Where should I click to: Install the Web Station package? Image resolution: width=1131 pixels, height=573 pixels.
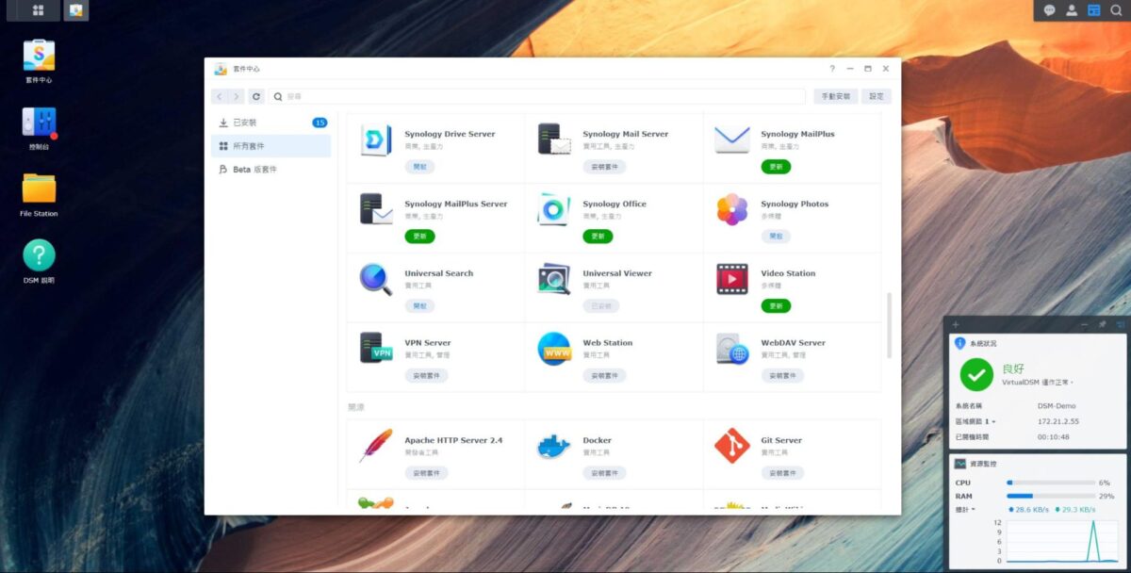pyautogui.click(x=604, y=376)
